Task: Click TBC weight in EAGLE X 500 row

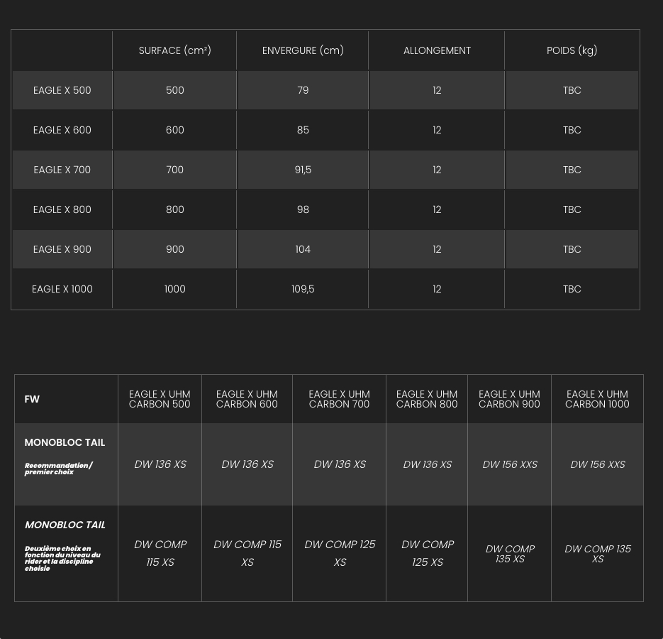Action: click(x=572, y=90)
